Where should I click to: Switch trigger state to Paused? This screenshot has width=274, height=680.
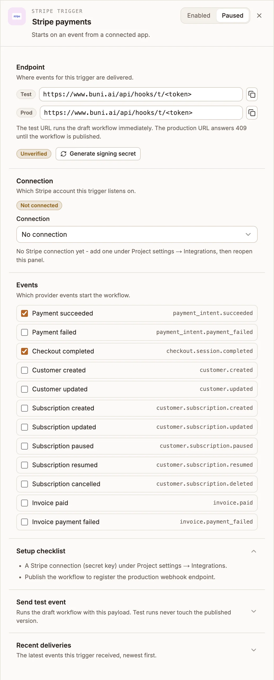pos(233,16)
